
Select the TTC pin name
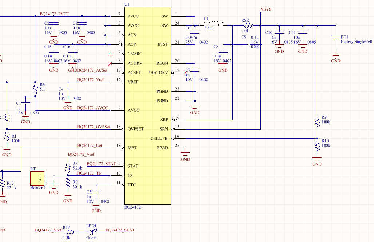(x=131, y=185)
